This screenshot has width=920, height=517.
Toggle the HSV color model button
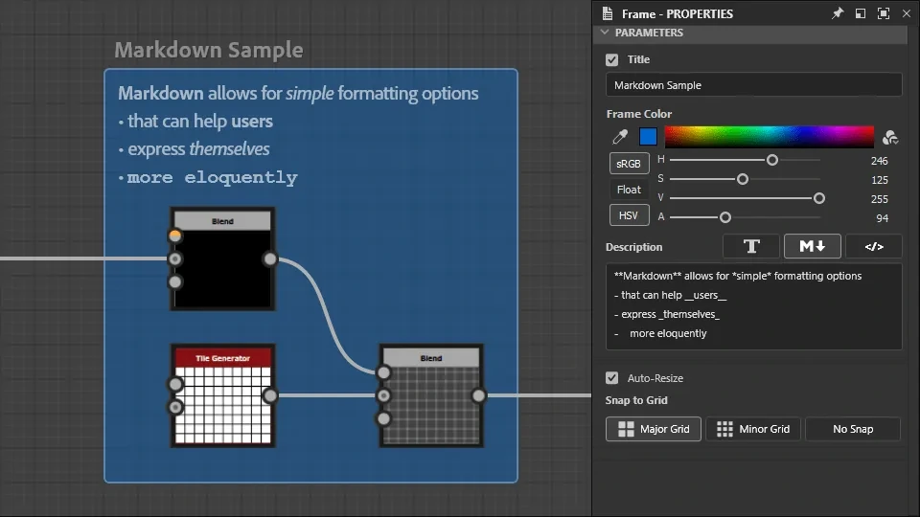(x=629, y=215)
